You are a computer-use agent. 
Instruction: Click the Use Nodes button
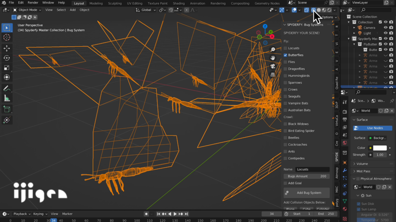[x=373, y=128]
